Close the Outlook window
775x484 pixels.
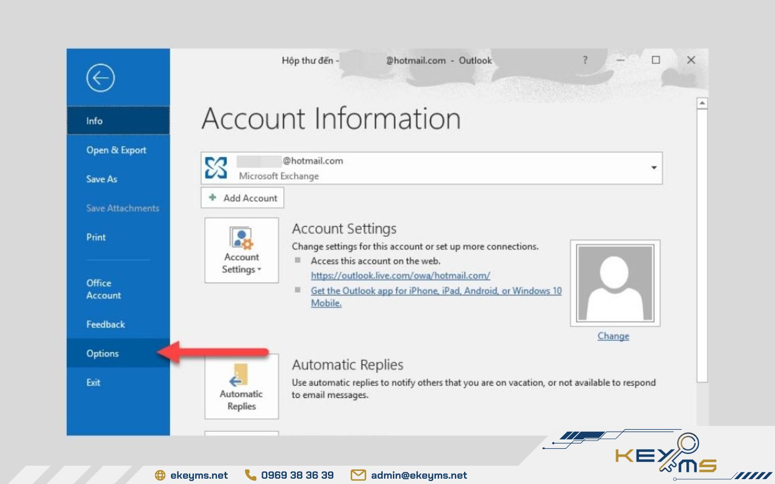pos(691,60)
